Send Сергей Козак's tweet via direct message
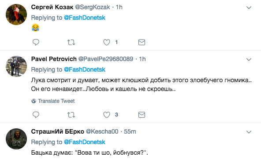This screenshot has width=261, height=160. 142,42
